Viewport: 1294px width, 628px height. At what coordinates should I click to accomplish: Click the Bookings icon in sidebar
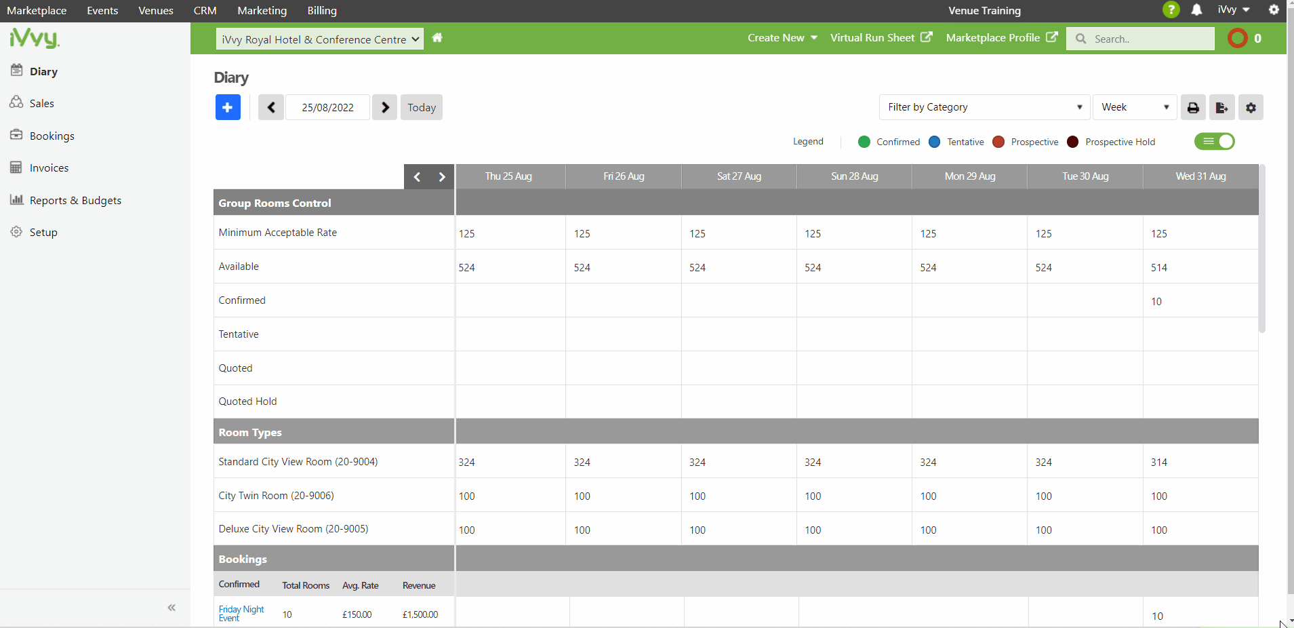16,134
